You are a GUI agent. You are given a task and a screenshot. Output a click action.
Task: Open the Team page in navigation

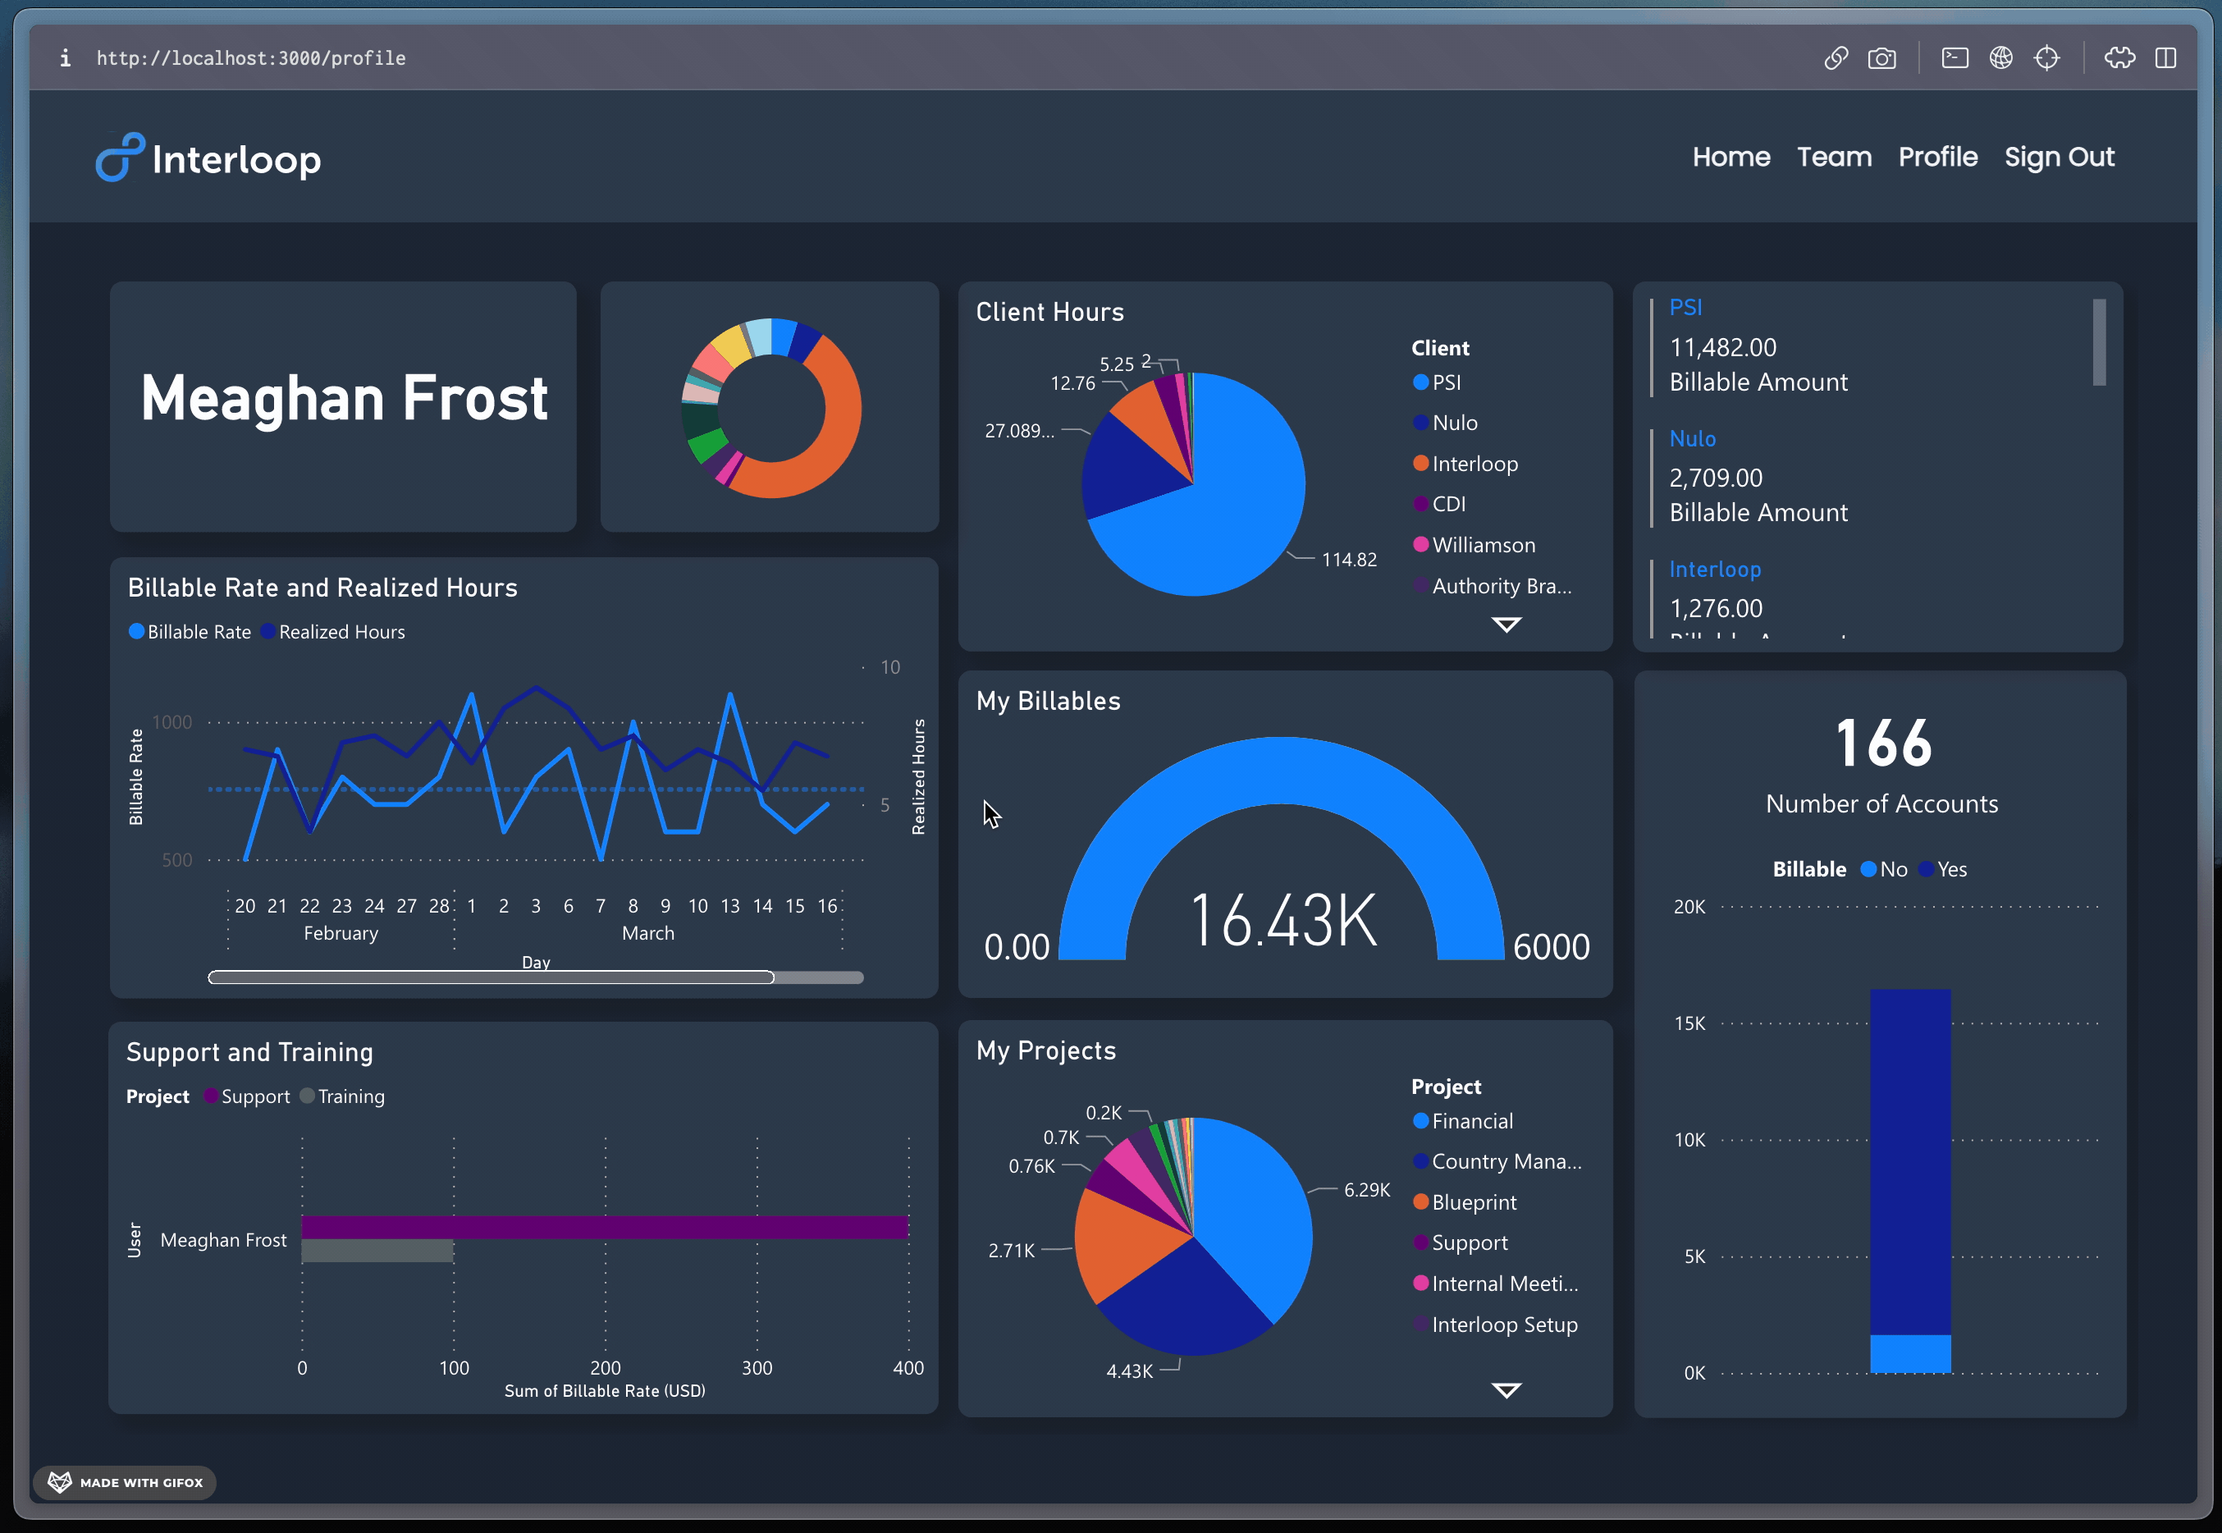click(1833, 157)
